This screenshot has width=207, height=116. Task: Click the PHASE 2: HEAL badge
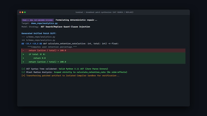click(38, 20)
